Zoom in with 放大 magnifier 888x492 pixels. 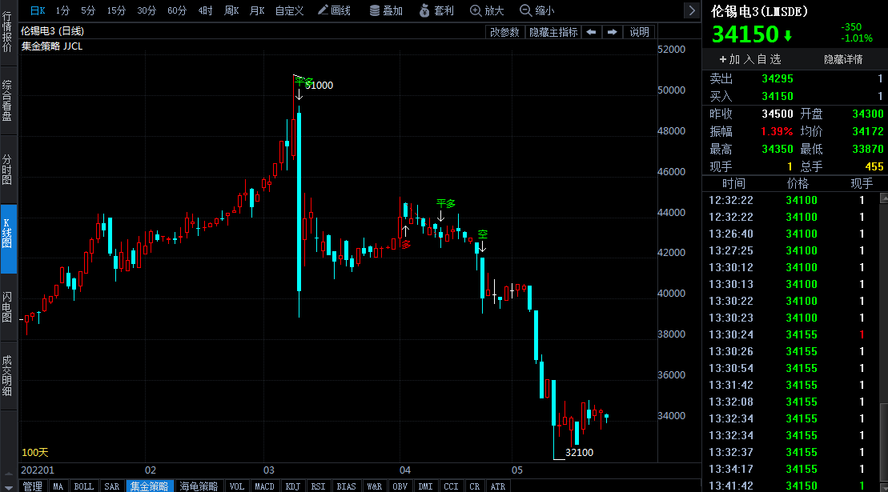tap(487, 10)
